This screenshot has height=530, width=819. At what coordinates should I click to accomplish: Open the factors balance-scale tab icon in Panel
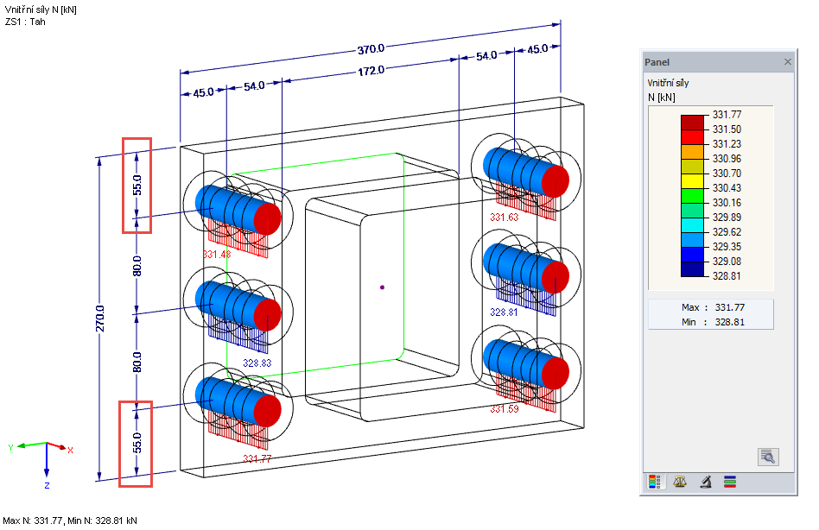pos(680,482)
